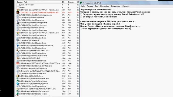Open the Настройки menu in AkelPad
Image resolution: width=173 pixels, height=97 pixels.
tap(105, 6)
